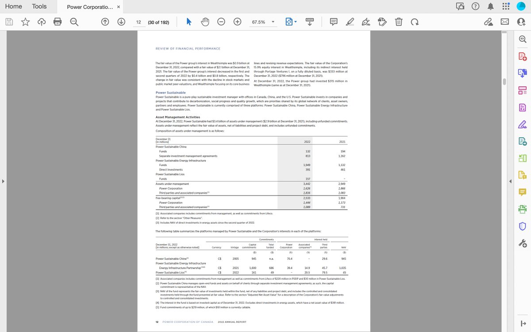Viewport: 531px width, 332px height.
Task: Open Find text magnifier in toolbar
Action: coord(74,22)
